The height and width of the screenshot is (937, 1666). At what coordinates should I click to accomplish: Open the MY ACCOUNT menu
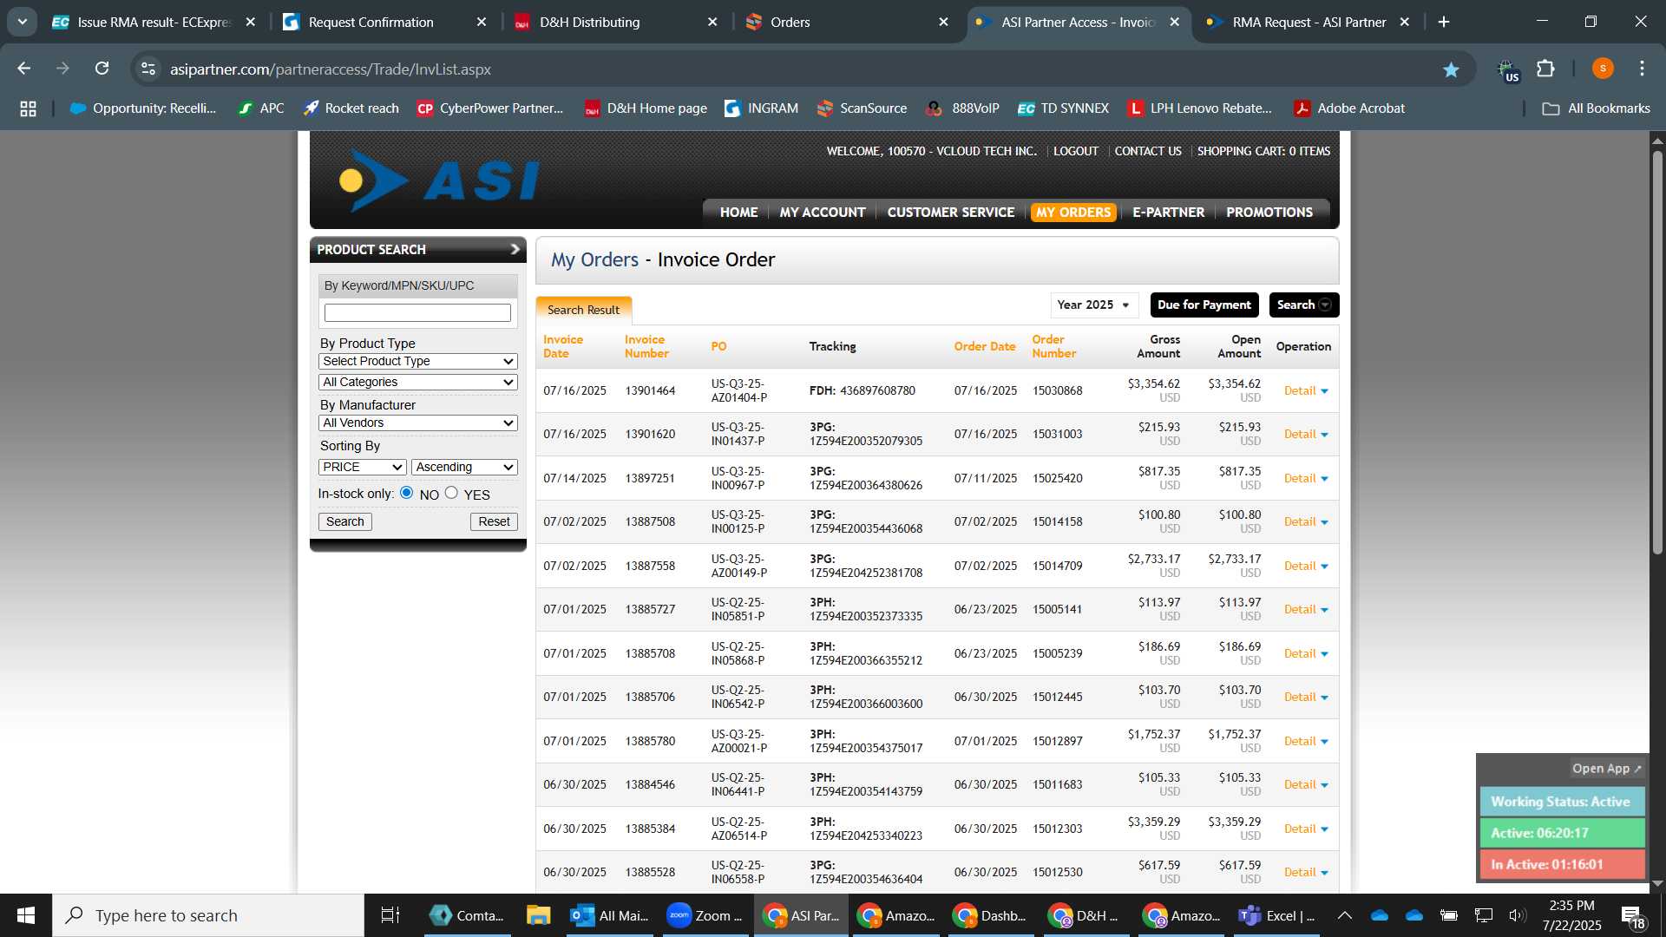point(823,213)
